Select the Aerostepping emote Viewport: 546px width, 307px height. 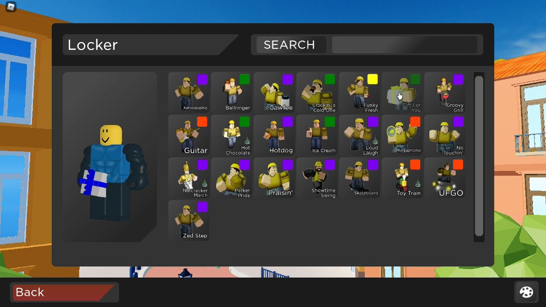pos(189,93)
